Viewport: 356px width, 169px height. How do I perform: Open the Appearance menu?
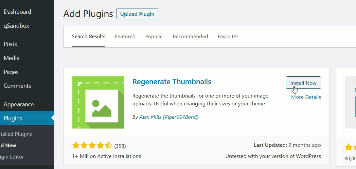(19, 104)
